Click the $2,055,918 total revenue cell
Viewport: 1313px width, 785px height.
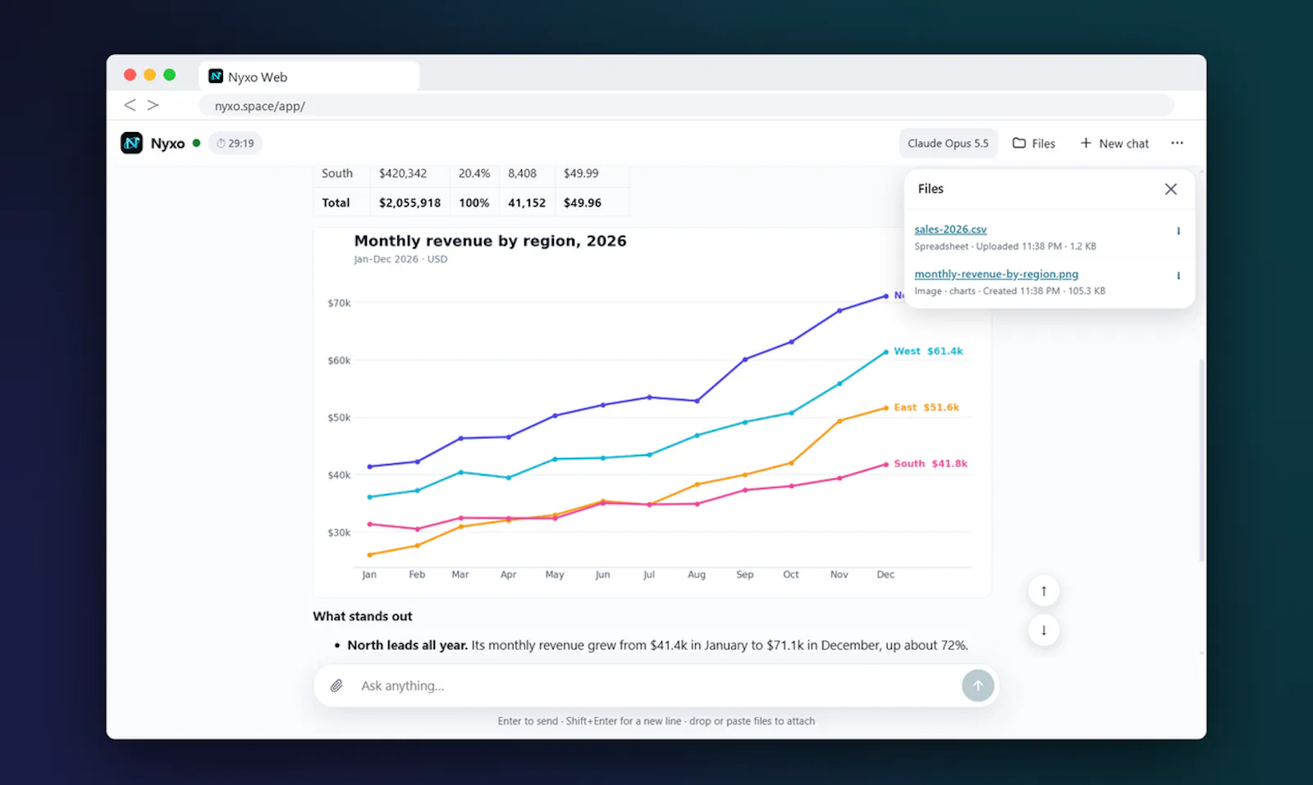[x=409, y=203]
